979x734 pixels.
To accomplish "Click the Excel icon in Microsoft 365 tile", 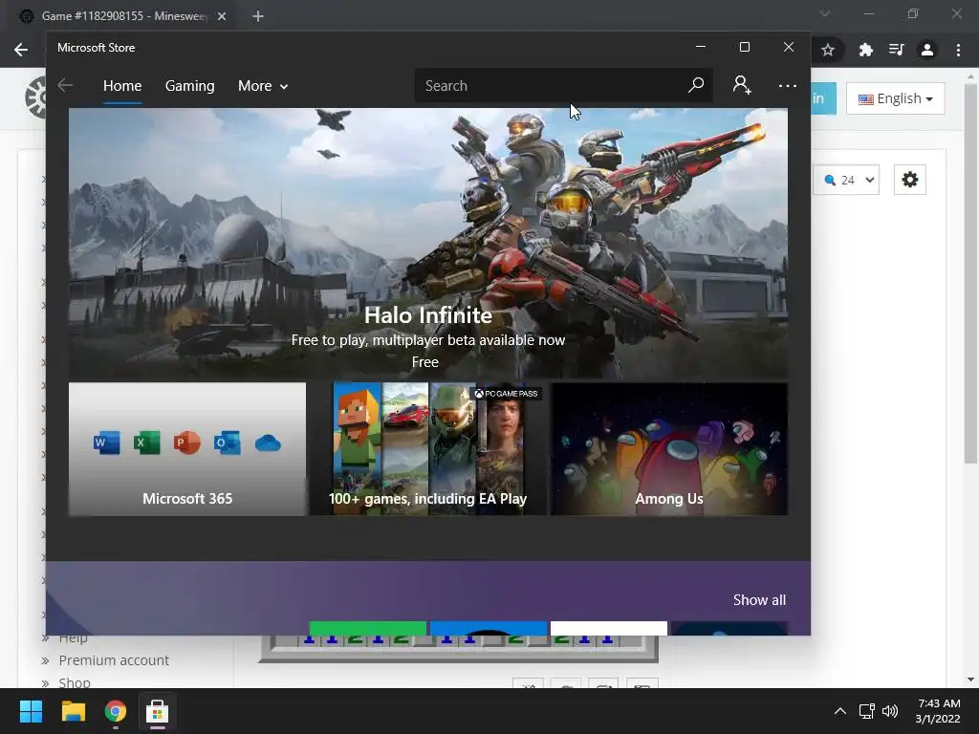I will pyautogui.click(x=146, y=443).
